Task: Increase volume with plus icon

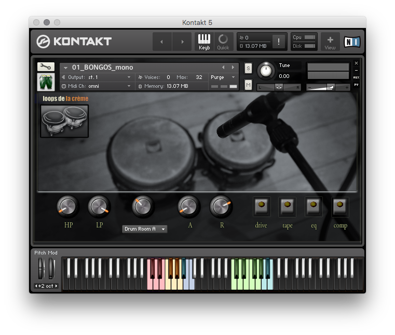Action: [x=347, y=87]
